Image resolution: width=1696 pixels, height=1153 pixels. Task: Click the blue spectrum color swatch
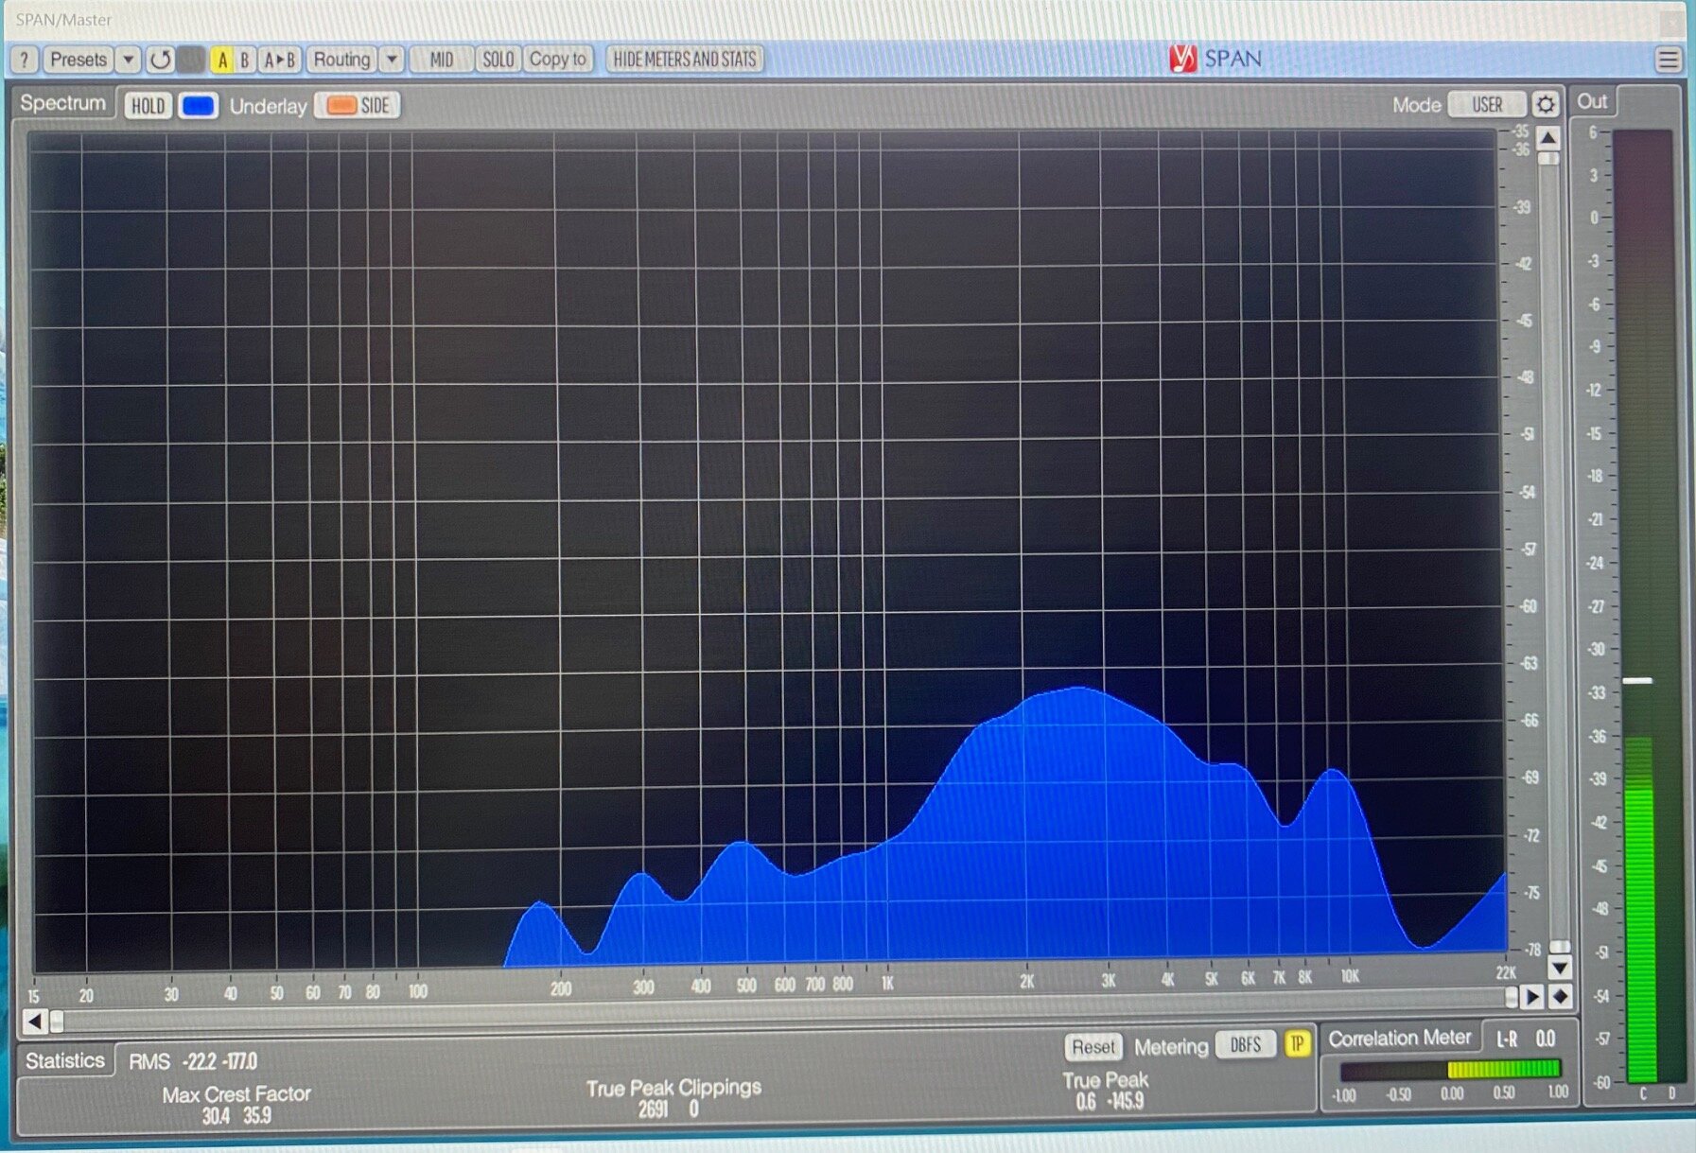tap(198, 105)
